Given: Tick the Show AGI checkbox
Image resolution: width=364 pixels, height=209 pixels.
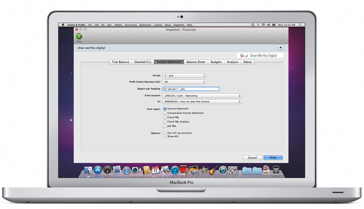Looking at the screenshot, I should 165,136.
